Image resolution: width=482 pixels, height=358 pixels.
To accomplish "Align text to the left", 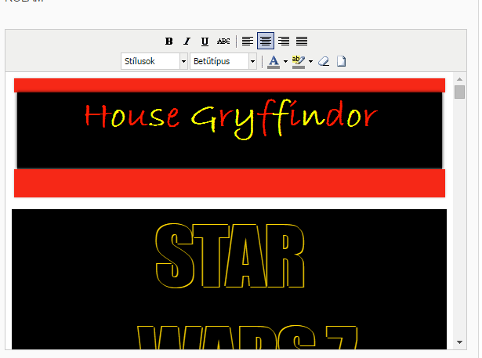I will (x=248, y=42).
